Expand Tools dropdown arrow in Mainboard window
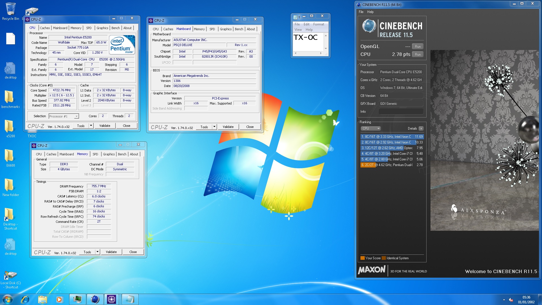The image size is (542, 305). pyautogui.click(x=214, y=127)
